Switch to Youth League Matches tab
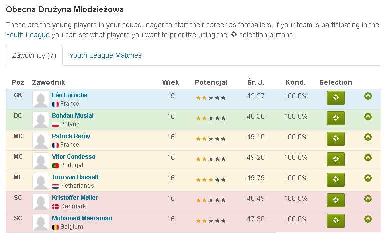The width and height of the screenshot is (386, 240). pos(105,56)
